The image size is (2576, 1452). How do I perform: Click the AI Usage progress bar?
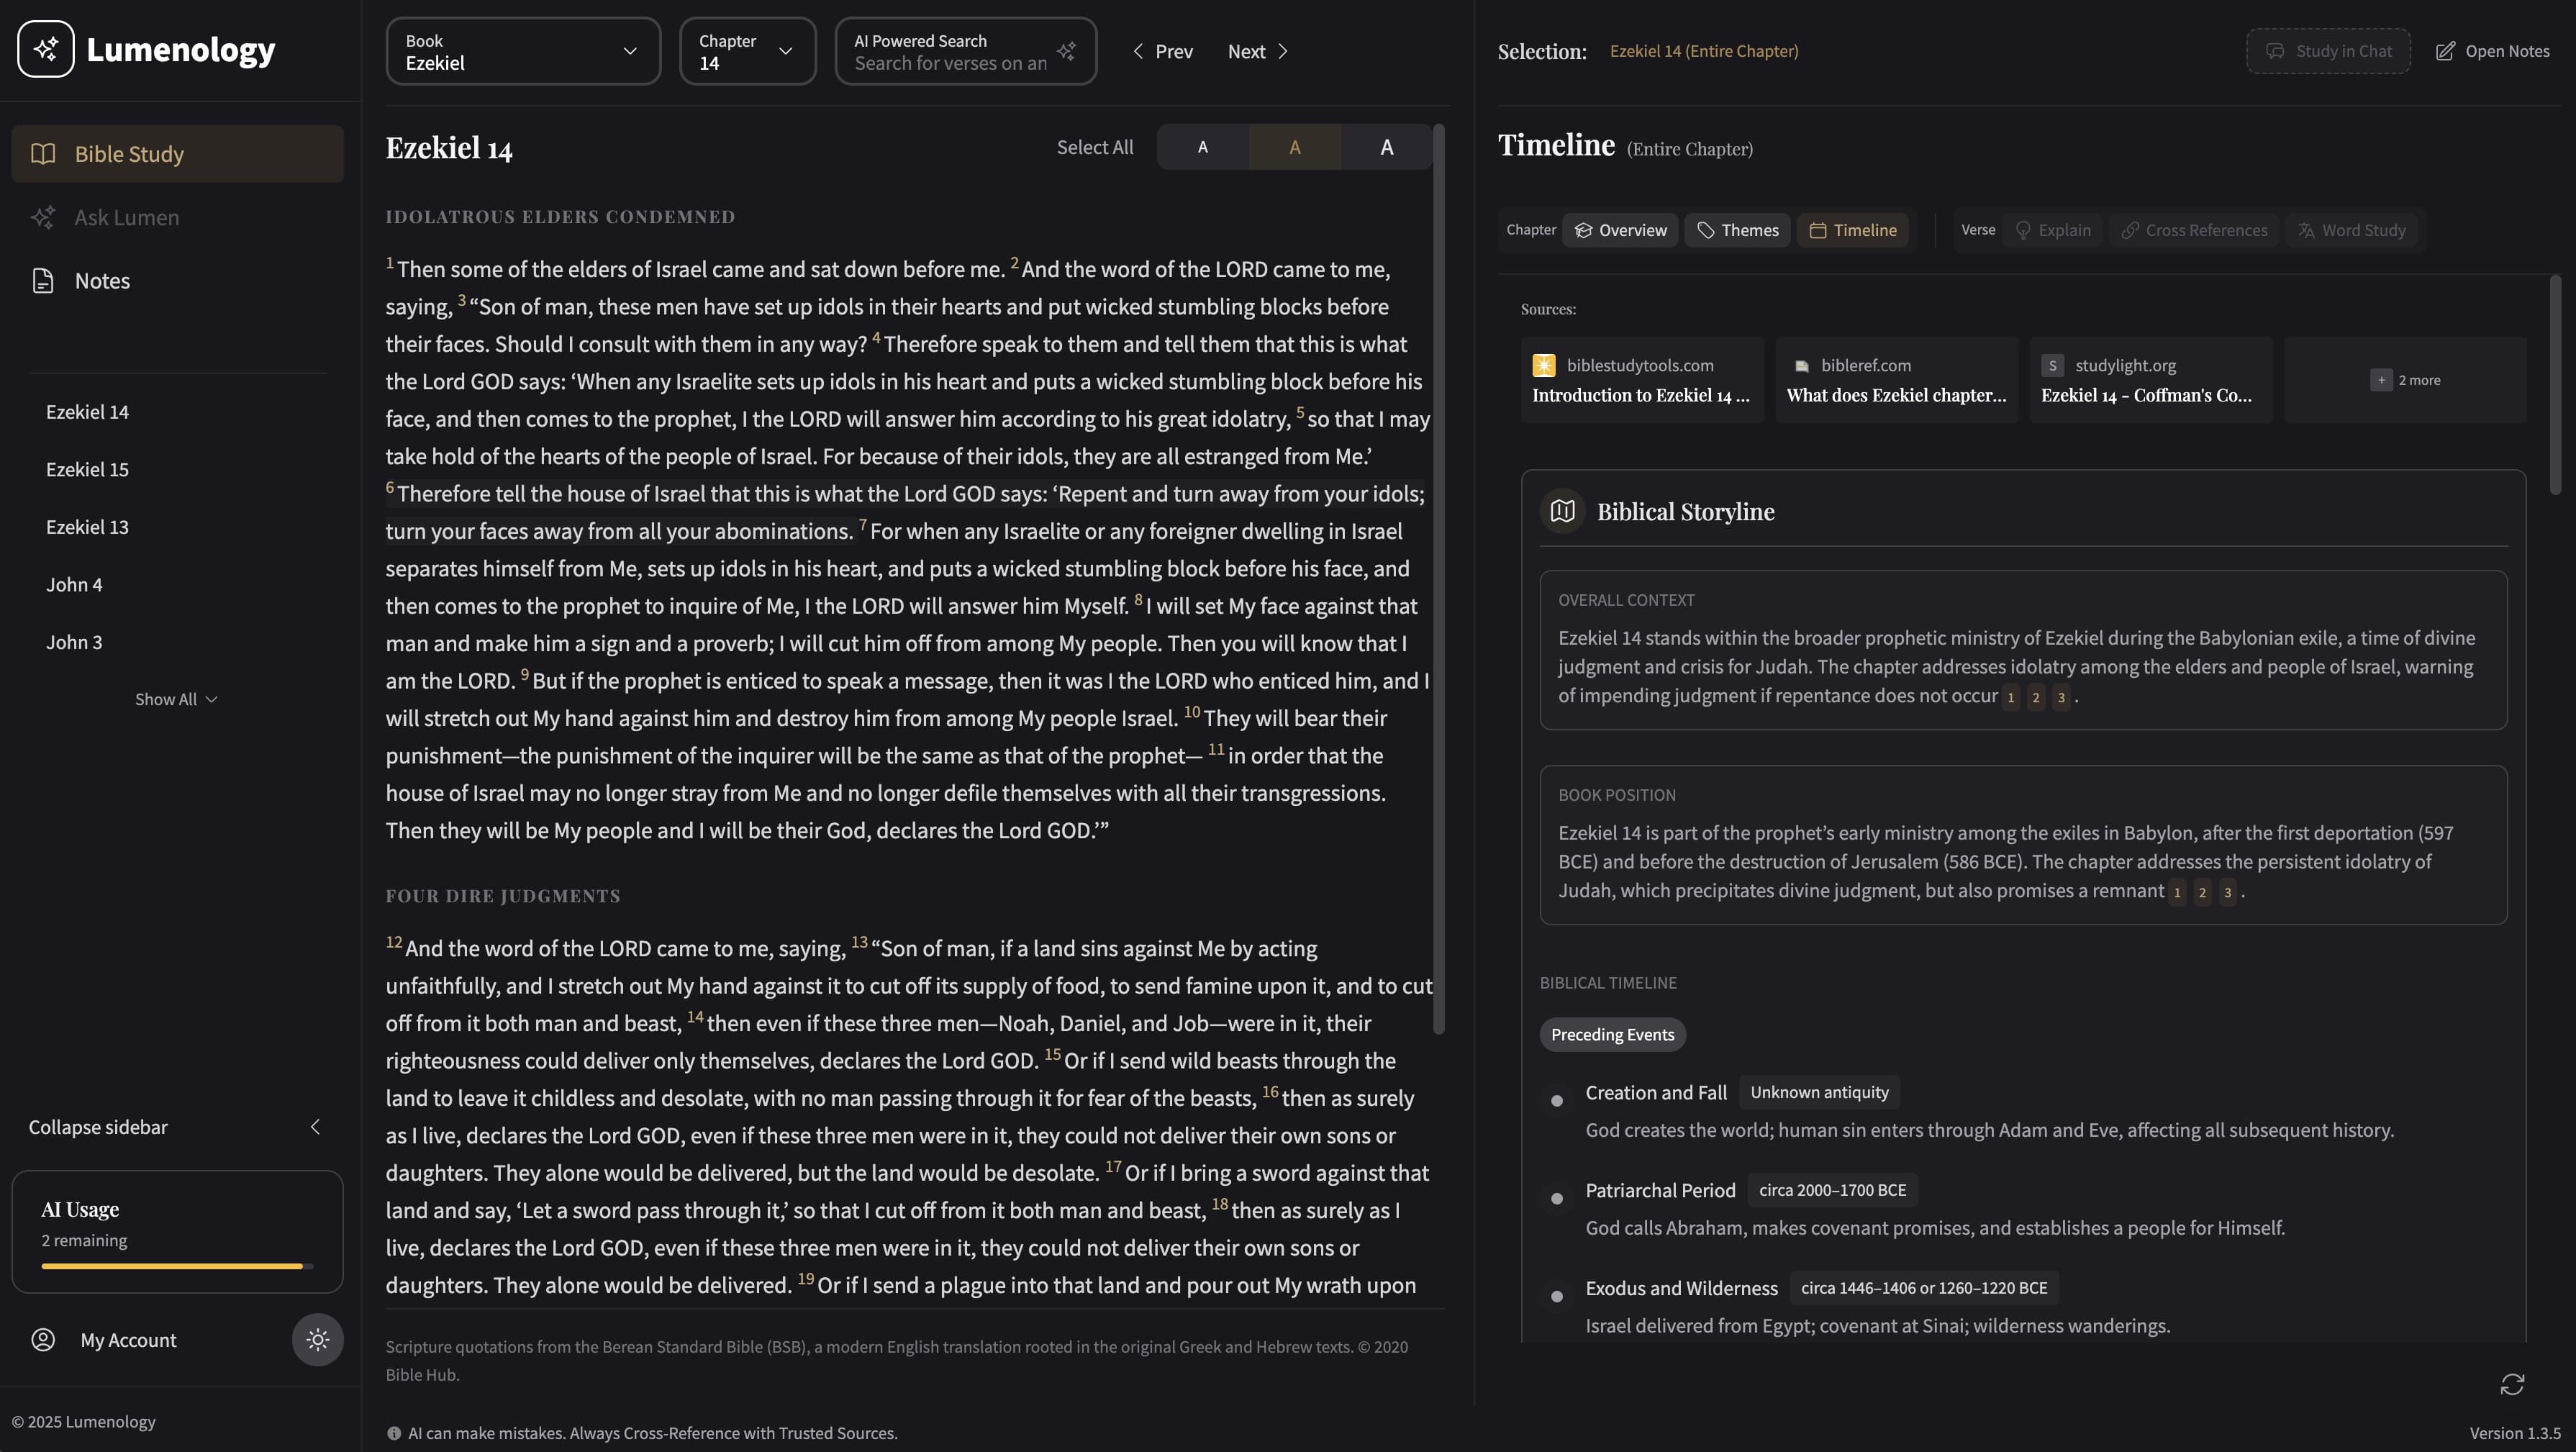(x=176, y=1266)
